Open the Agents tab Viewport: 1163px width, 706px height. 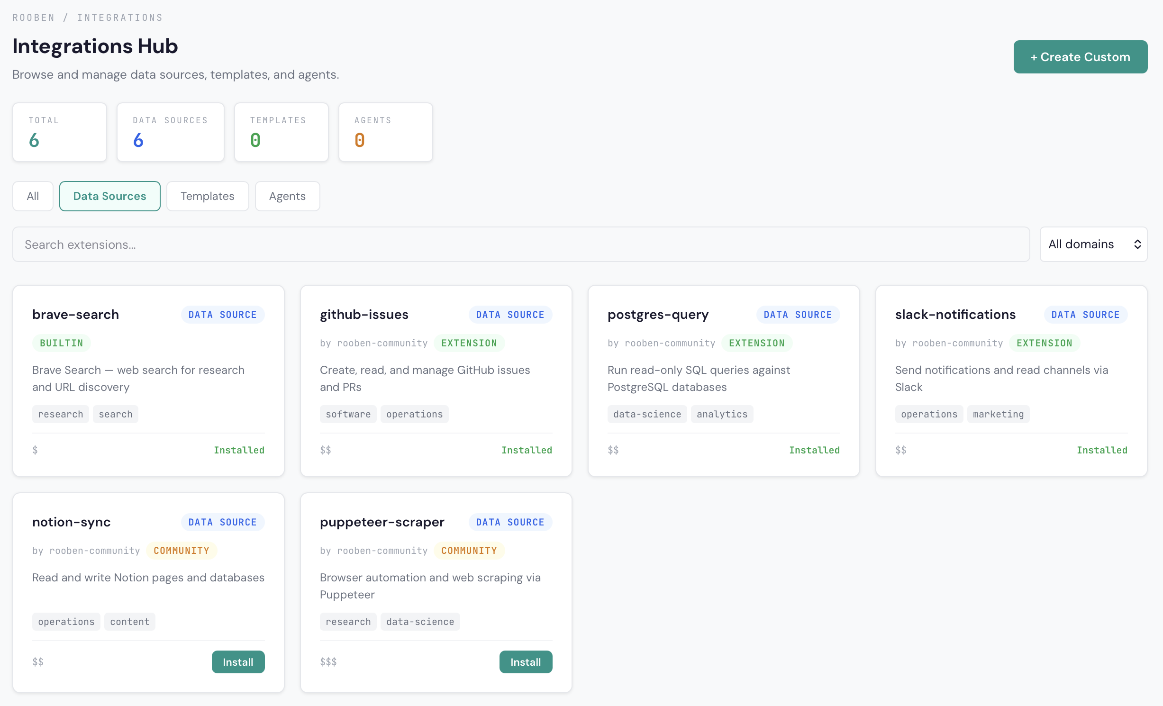287,196
